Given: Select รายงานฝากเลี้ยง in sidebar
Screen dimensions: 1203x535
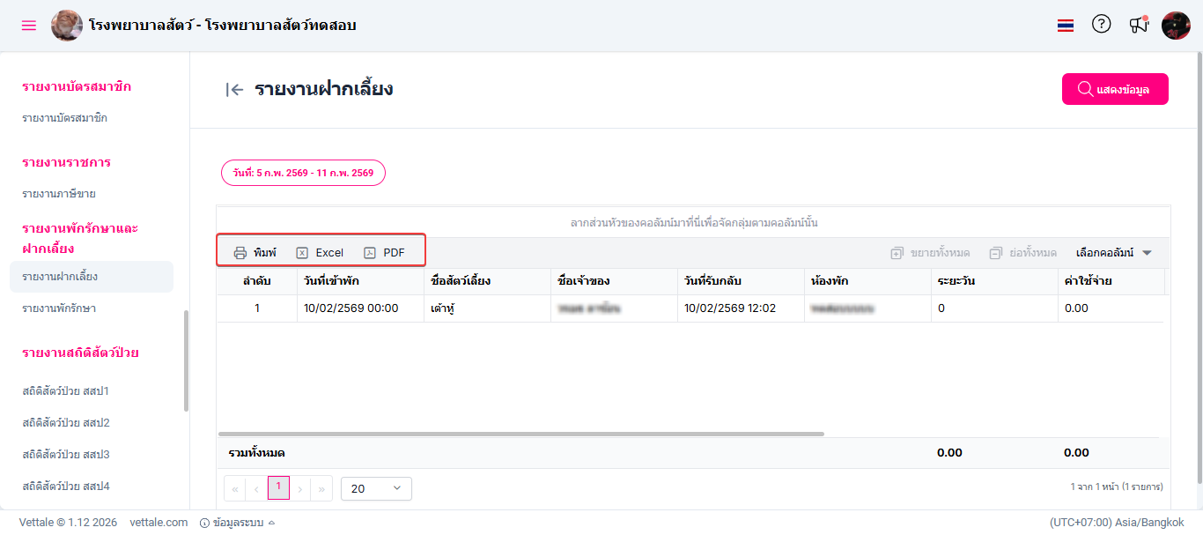Looking at the screenshot, I should click(x=92, y=277).
